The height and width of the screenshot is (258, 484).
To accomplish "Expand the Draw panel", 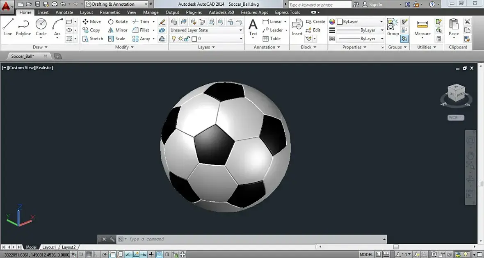I will click(x=40, y=47).
